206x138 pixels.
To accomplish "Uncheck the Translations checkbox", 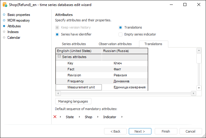I will point(121,27).
